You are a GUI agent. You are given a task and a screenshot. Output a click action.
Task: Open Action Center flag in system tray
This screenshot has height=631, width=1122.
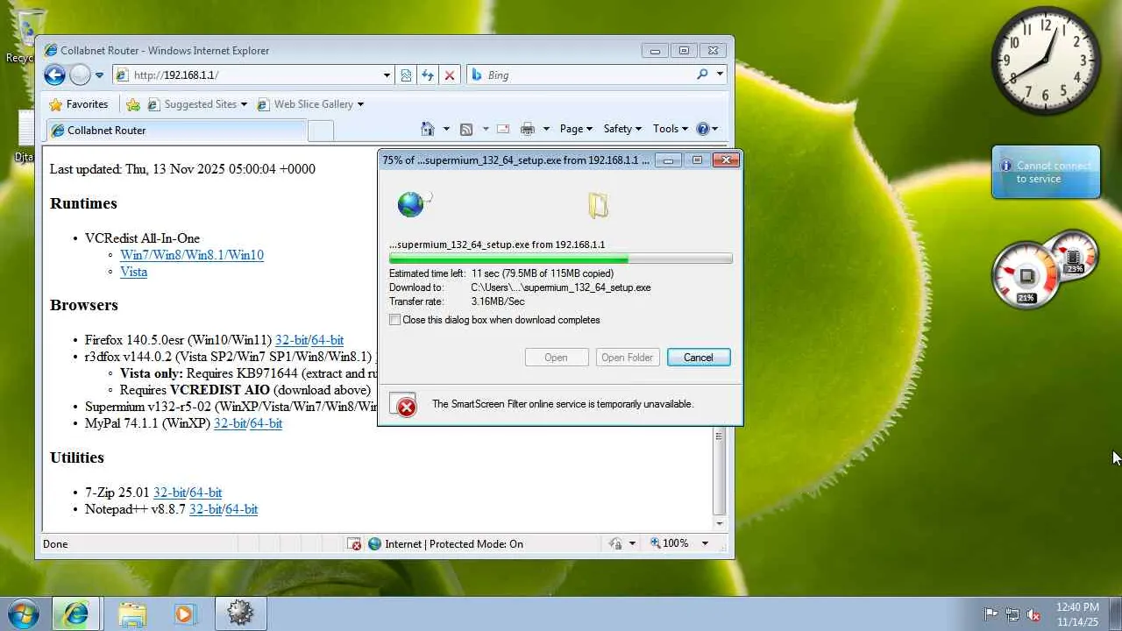point(991,614)
